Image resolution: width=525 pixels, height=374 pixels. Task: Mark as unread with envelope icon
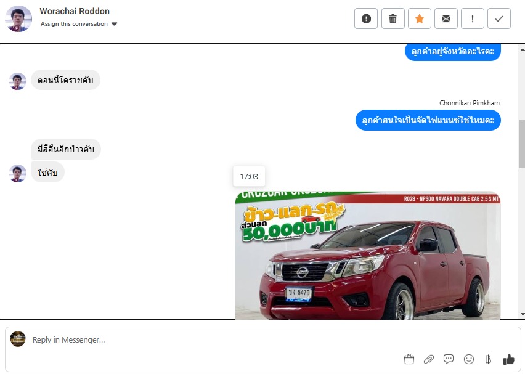[x=446, y=18]
